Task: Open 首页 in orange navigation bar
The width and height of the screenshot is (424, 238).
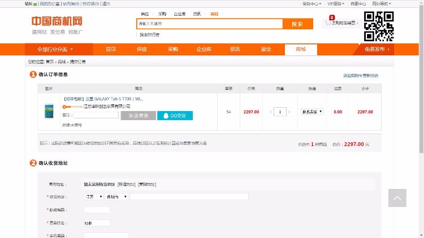Action: [111, 49]
